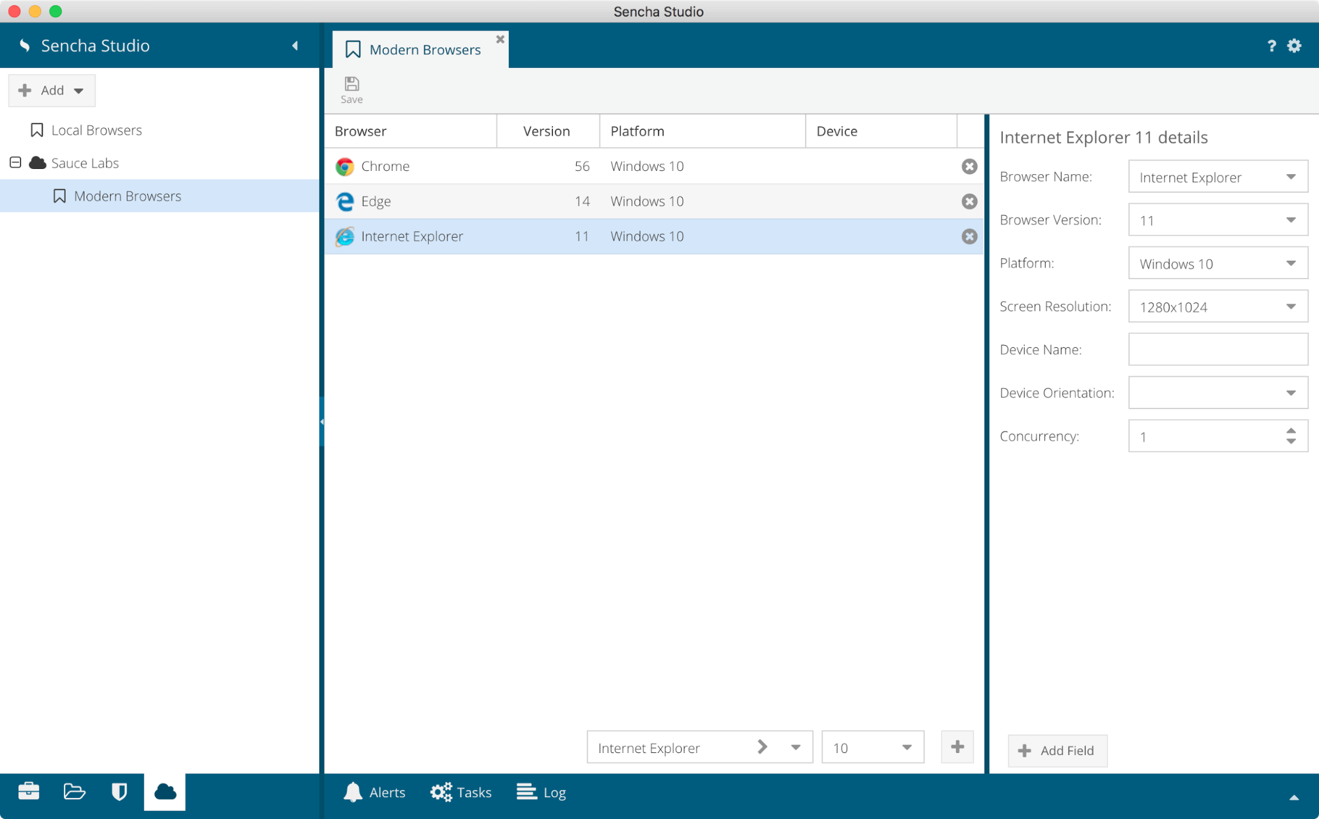The image size is (1319, 819).
Task: Open the Platform dropdown in details
Action: 1291,263
